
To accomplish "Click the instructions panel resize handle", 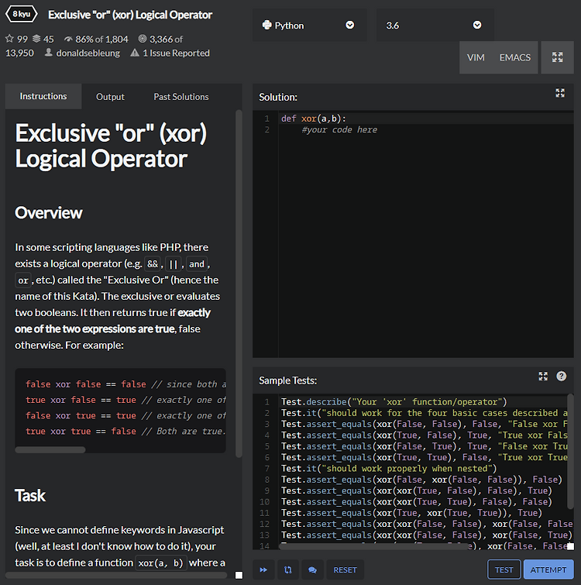I will 239,575.
